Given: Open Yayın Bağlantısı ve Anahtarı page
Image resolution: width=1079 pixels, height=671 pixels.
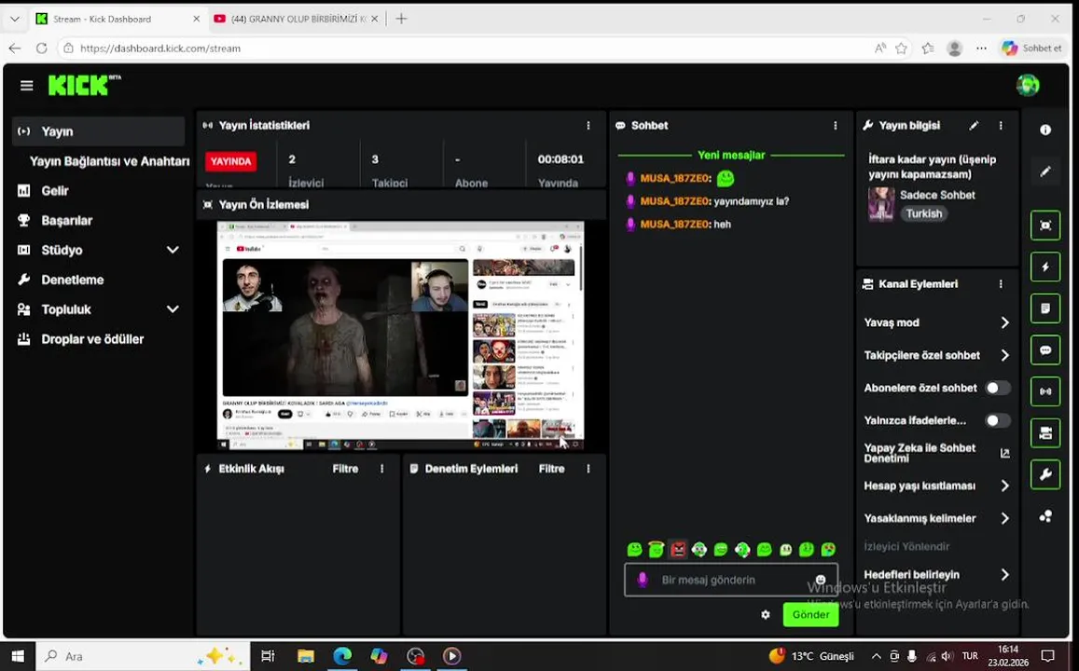Looking at the screenshot, I should click(109, 161).
